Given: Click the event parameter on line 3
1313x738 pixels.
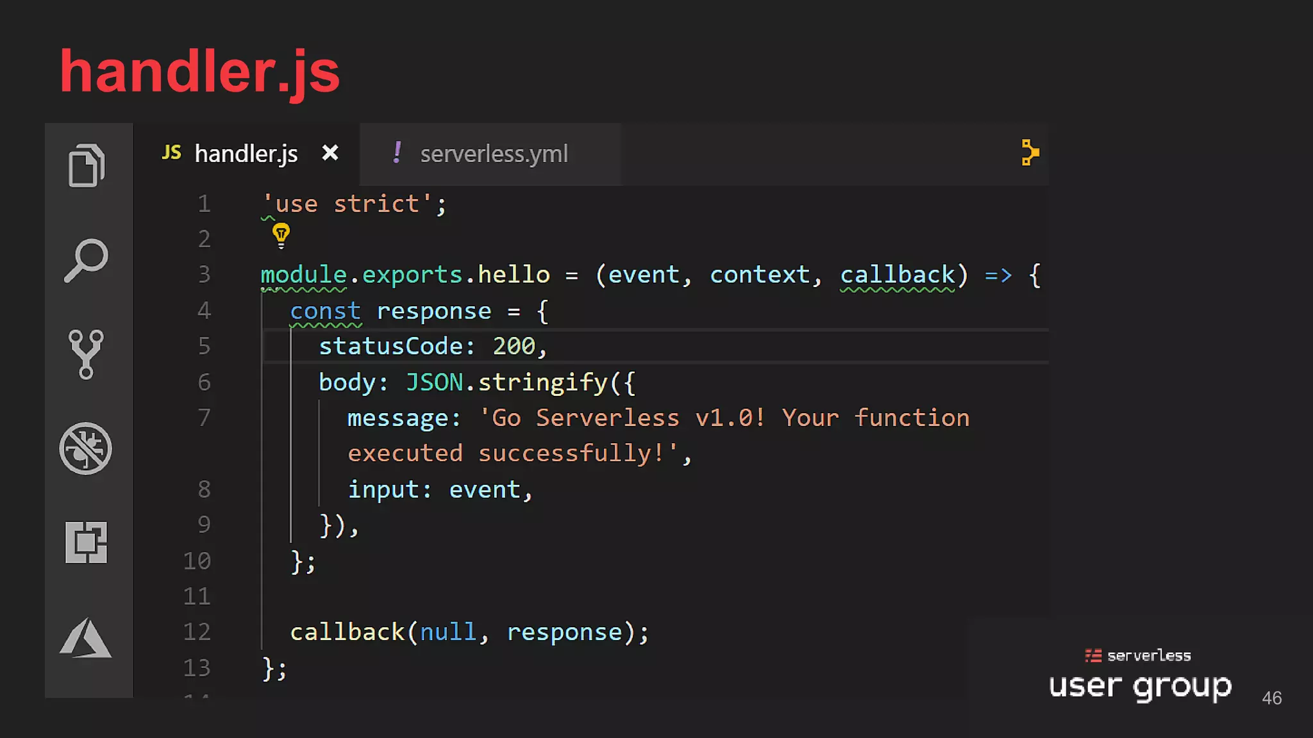Looking at the screenshot, I should coord(644,275).
